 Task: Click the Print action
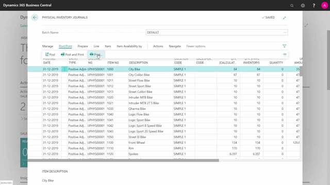(96, 54)
